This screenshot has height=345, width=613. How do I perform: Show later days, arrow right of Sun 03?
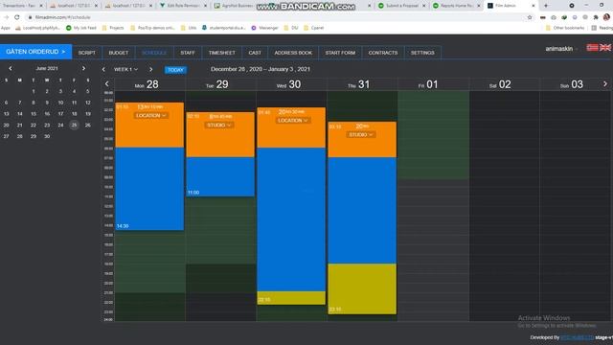coord(605,83)
